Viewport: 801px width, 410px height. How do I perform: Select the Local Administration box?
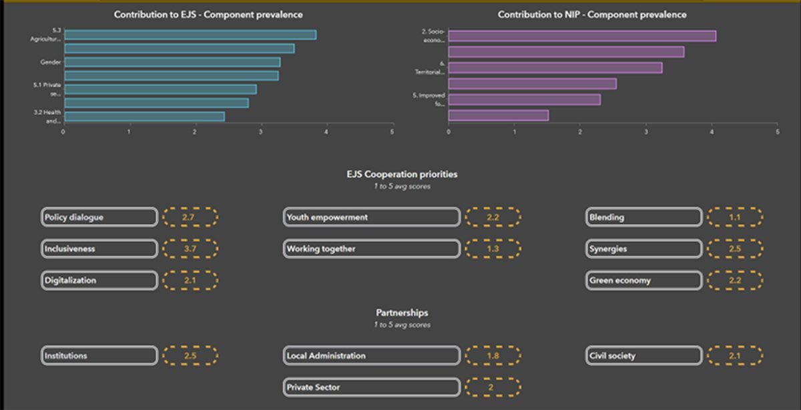point(372,355)
